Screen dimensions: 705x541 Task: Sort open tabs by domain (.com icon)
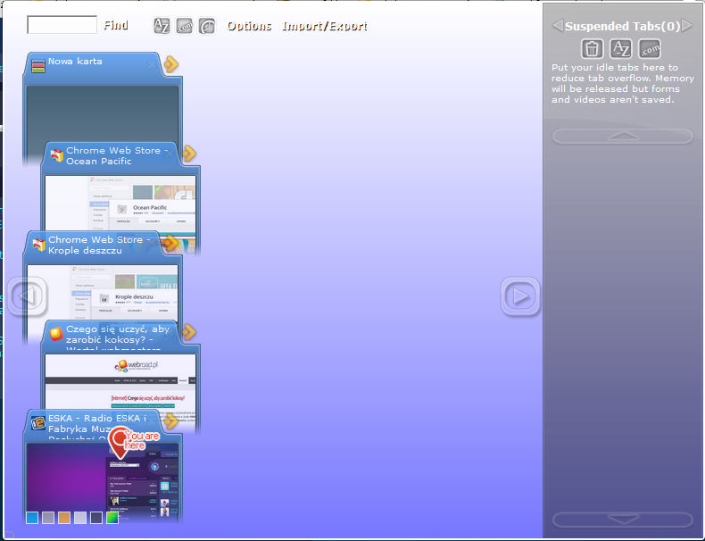tap(185, 26)
